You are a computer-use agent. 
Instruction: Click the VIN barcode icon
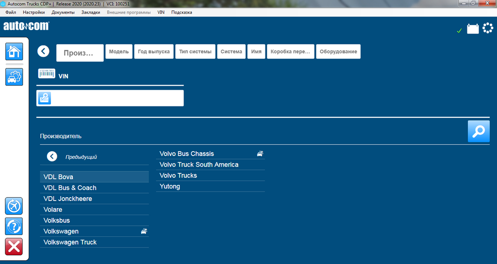(47, 73)
